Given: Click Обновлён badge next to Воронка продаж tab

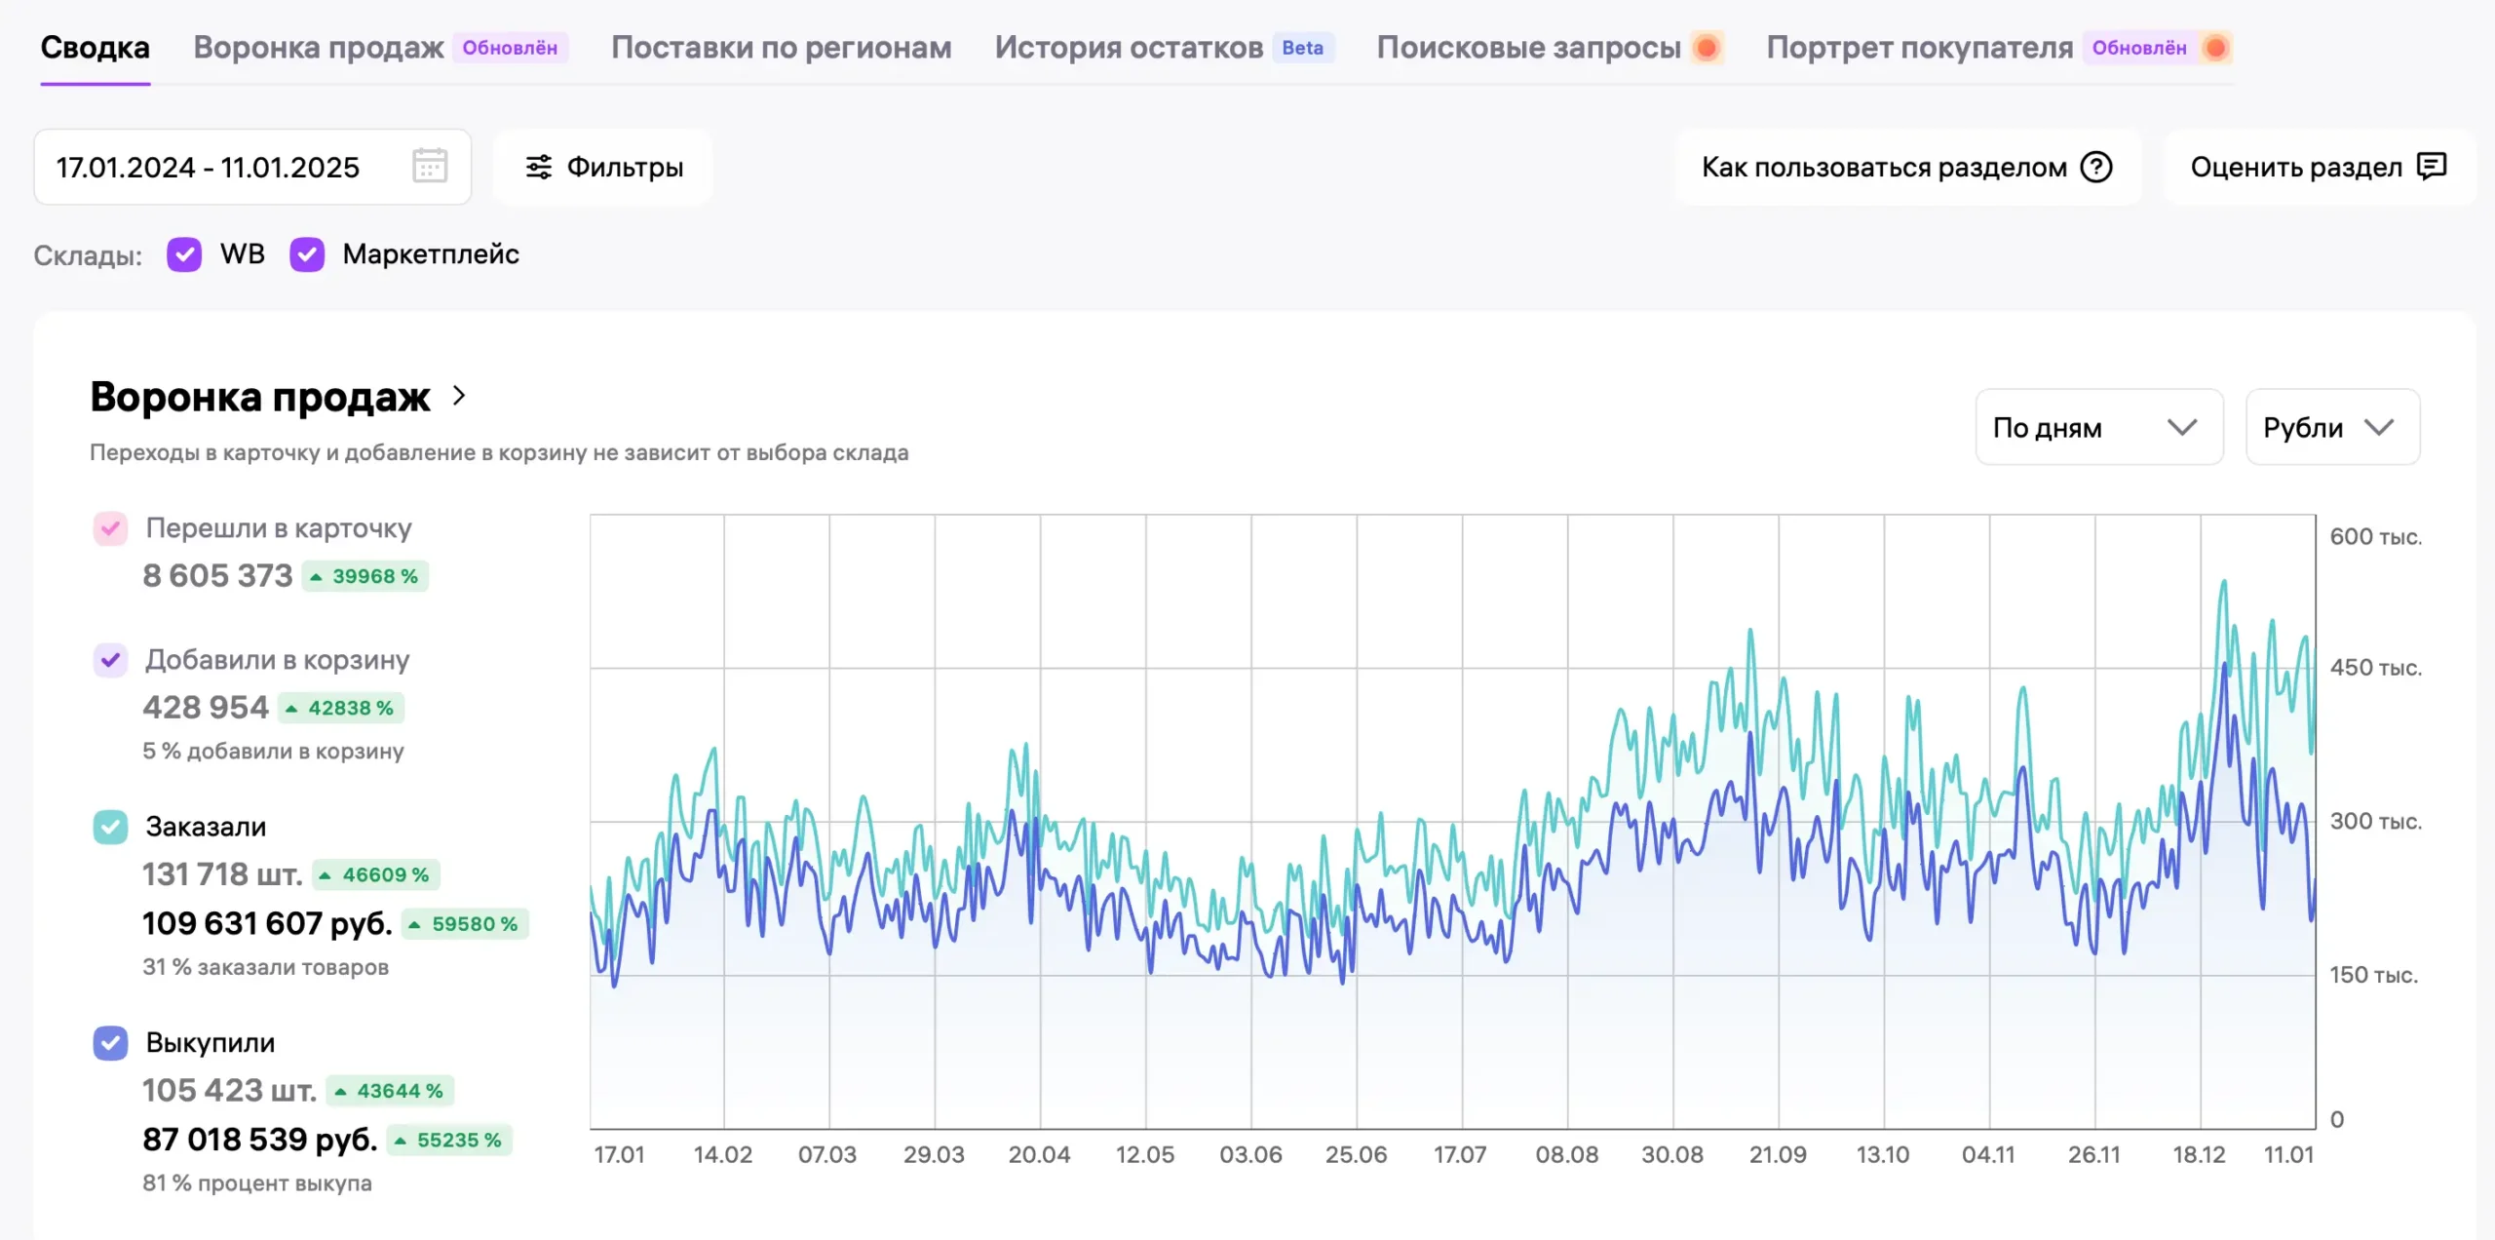Looking at the screenshot, I should (x=510, y=47).
